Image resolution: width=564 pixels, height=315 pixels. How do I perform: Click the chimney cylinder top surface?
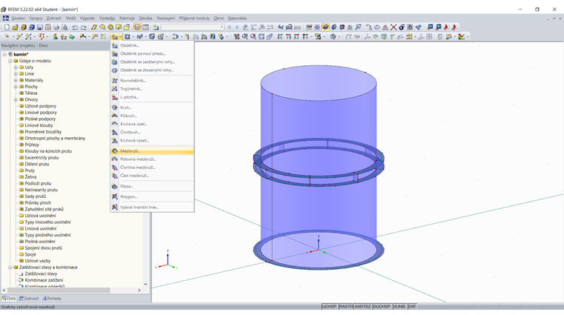(x=318, y=82)
